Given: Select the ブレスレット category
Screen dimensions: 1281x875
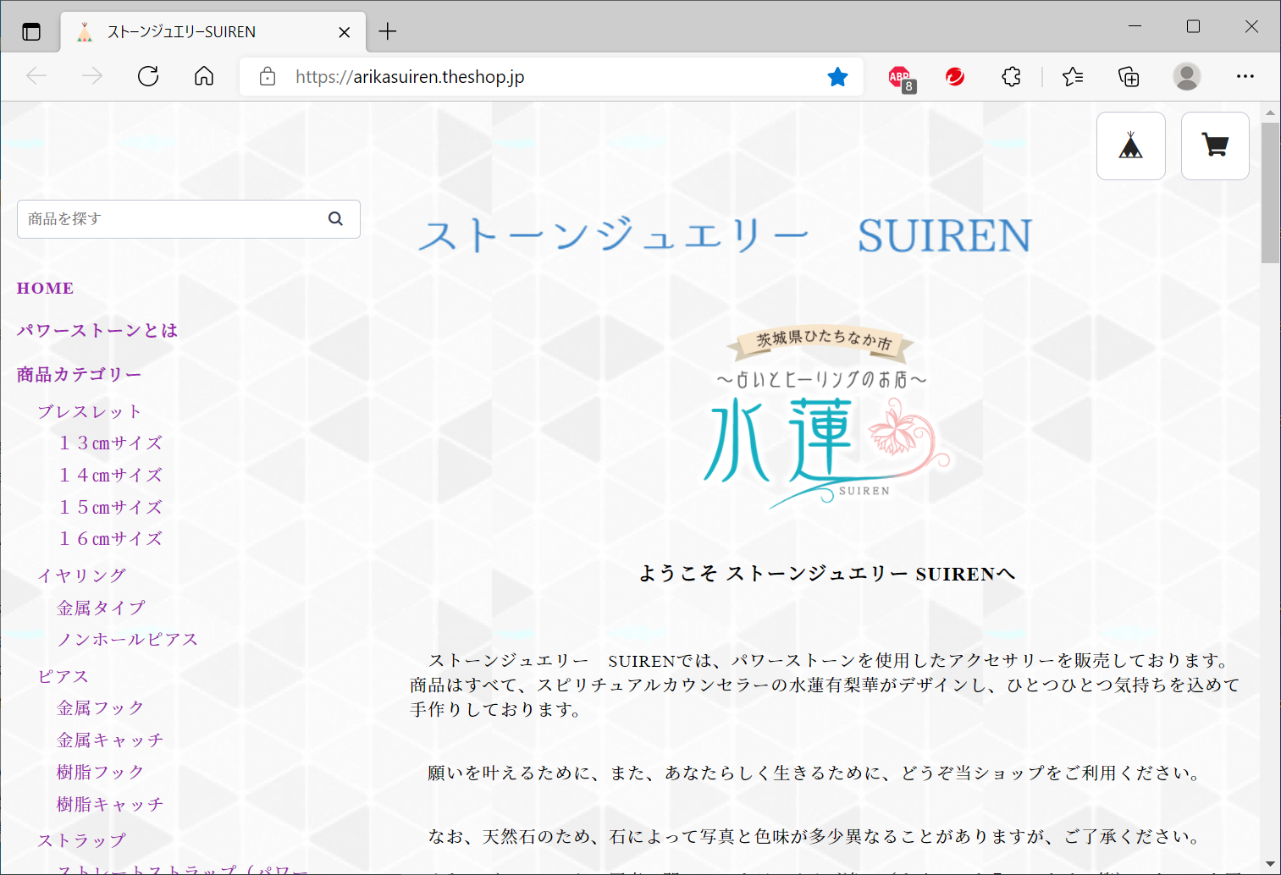Looking at the screenshot, I should coord(89,411).
